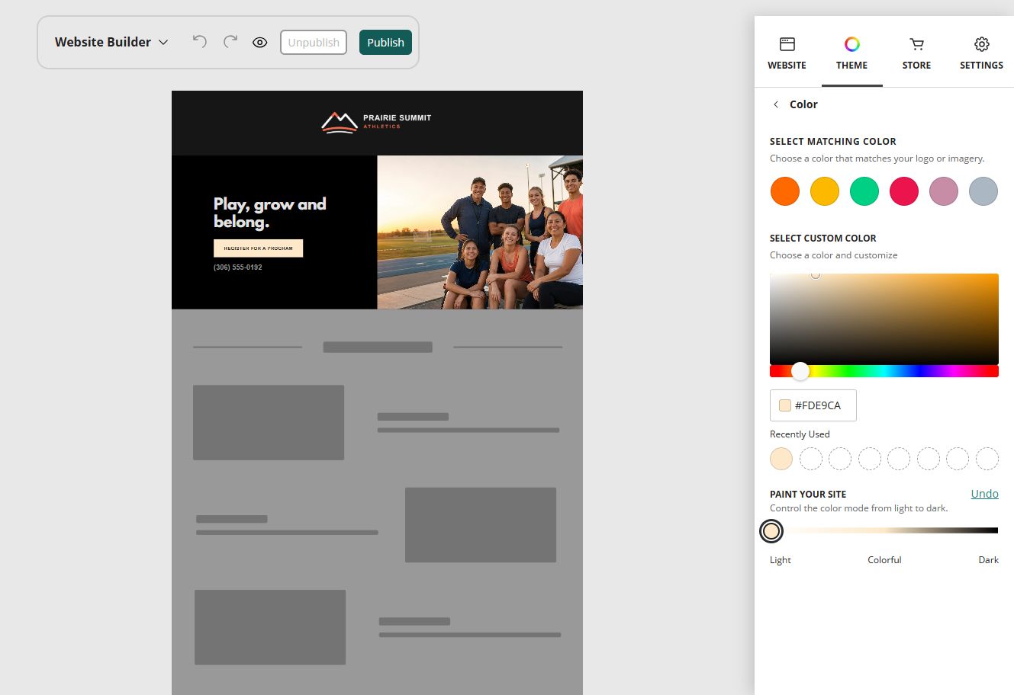Viewport: 1014px width, 695px height.
Task: Click the Light label under the slider
Action: [781, 560]
